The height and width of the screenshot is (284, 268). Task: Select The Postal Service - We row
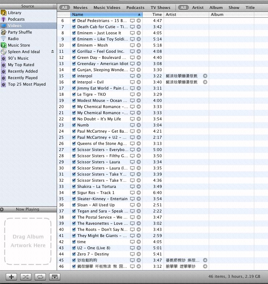point(163,218)
